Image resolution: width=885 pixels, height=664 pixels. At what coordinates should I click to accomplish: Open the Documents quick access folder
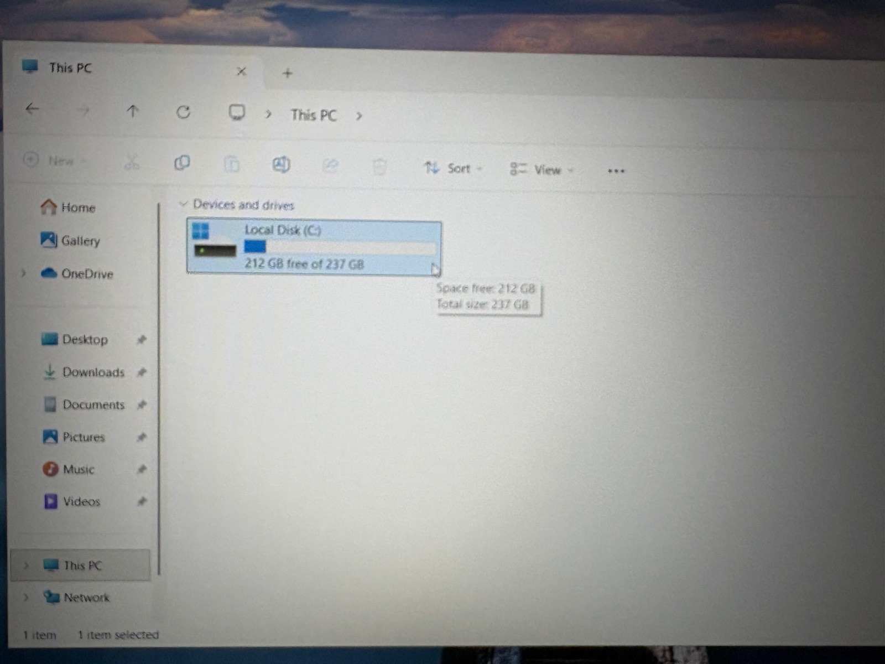(85, 404)
